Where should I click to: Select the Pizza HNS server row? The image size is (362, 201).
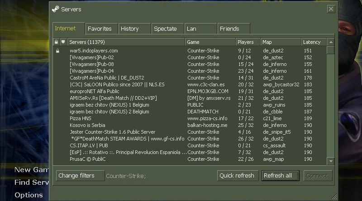127,118
